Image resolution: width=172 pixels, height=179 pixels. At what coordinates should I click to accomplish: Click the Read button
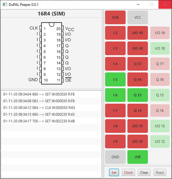pos(160,172)
